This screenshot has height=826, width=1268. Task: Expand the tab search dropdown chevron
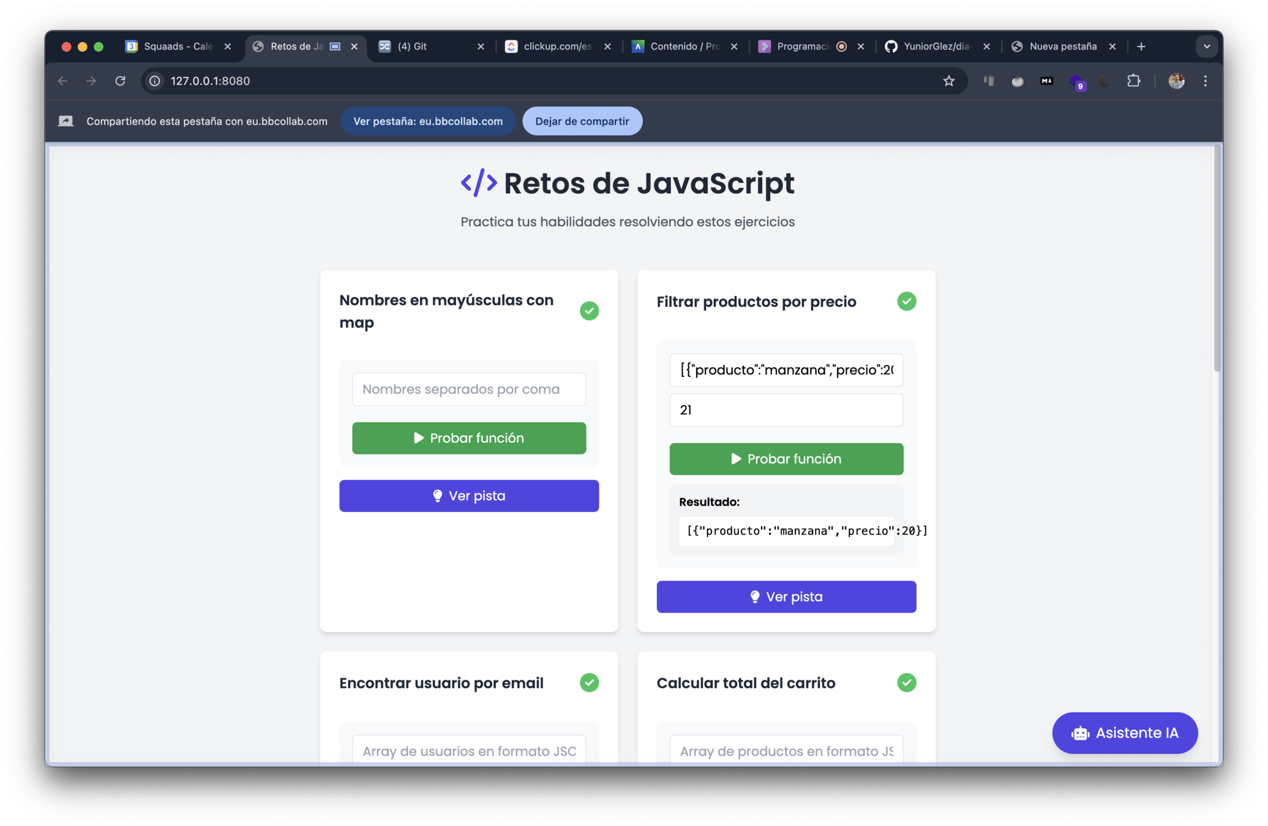coord(1206,47)
